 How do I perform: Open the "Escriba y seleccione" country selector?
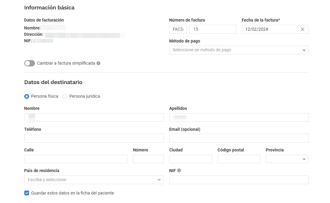(94, 180)
